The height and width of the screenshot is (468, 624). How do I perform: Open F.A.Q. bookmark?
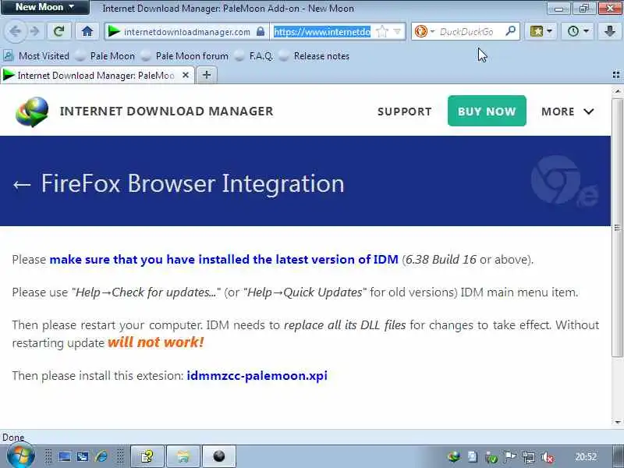coord(254,56)
